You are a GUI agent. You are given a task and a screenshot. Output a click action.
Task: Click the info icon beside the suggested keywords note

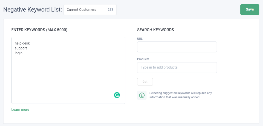tap(142, 95)
